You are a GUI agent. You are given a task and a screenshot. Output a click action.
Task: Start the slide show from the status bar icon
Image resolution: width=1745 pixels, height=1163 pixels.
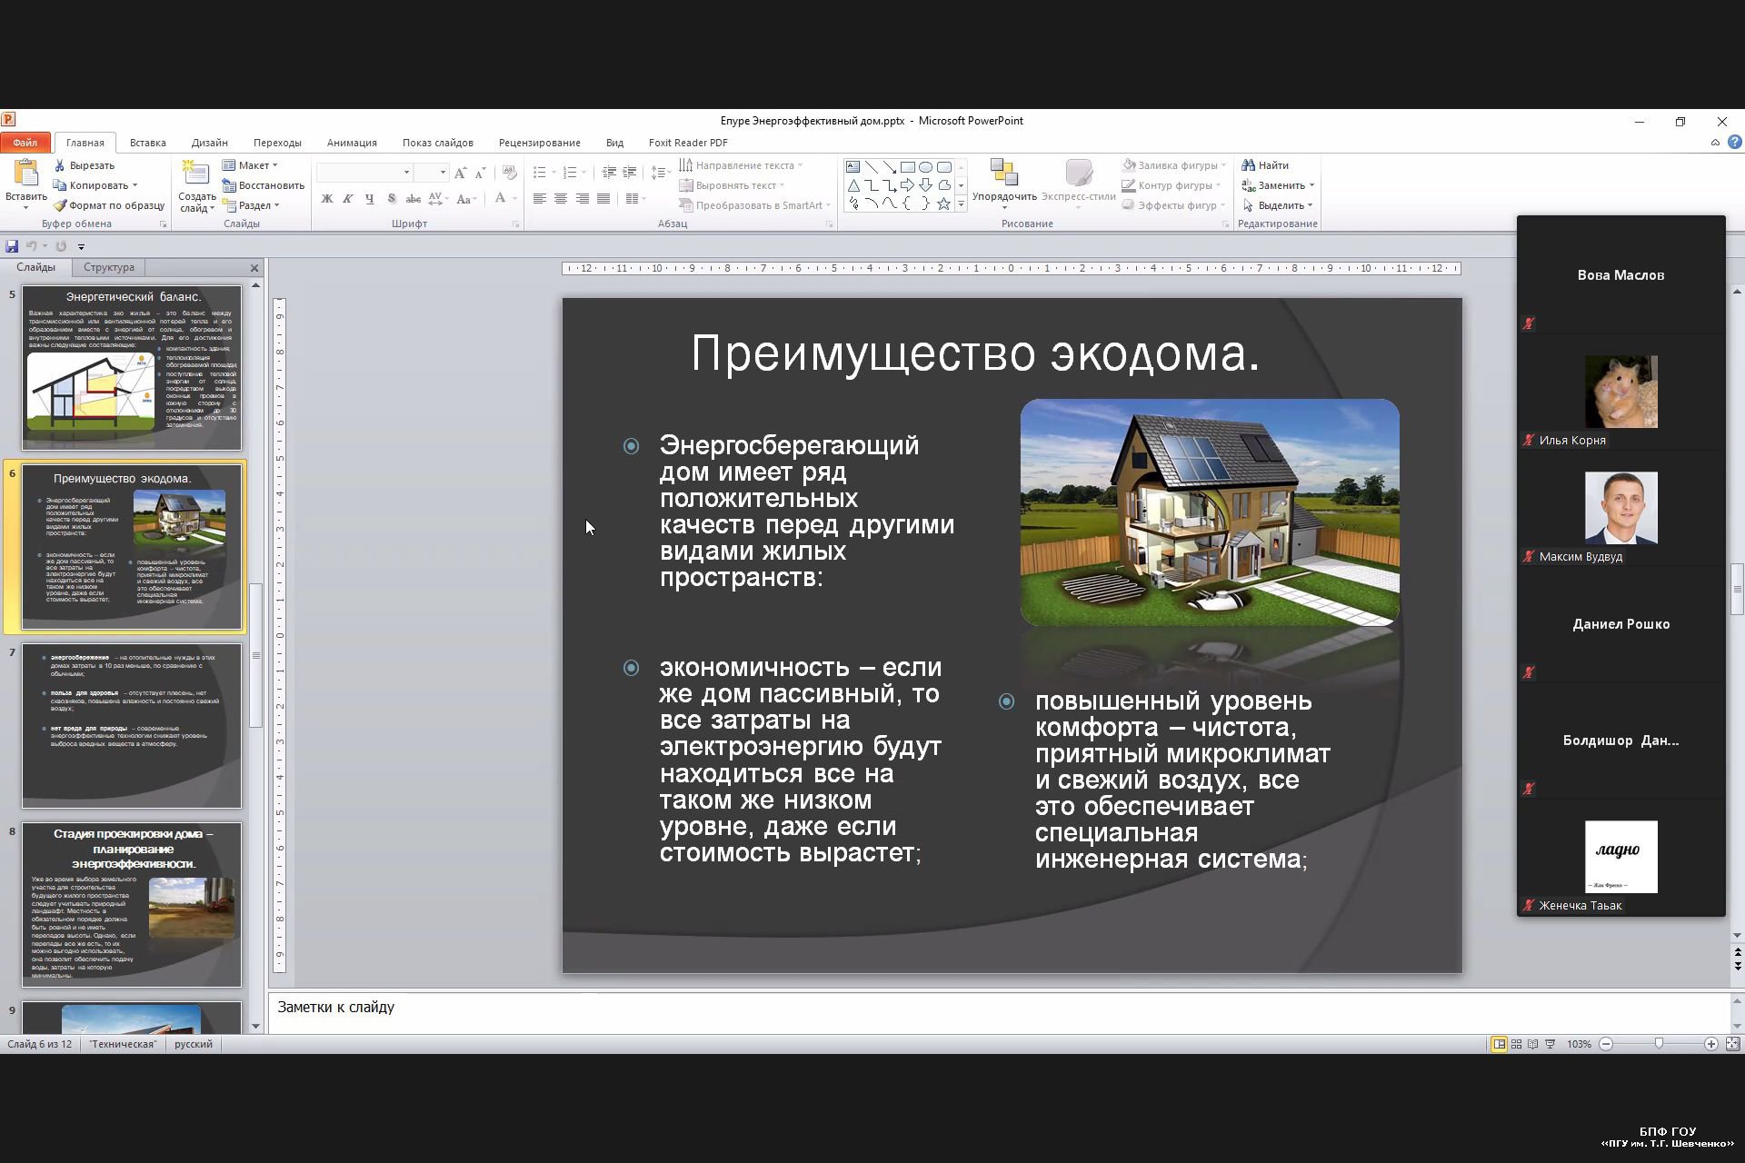(1551, 1044)
